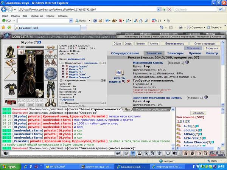Click the battle axe weapon slot
The image size is (227, 170).
(11, 74)
